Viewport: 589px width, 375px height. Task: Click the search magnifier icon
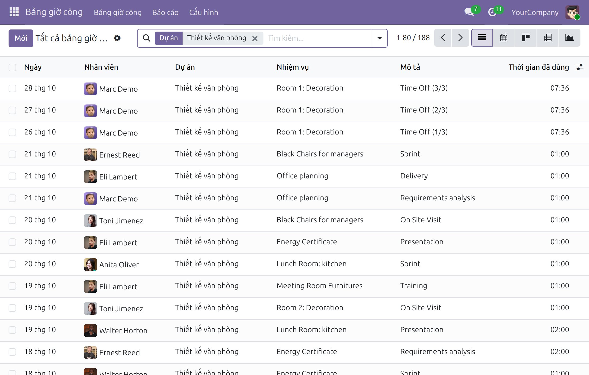point(146,38)
